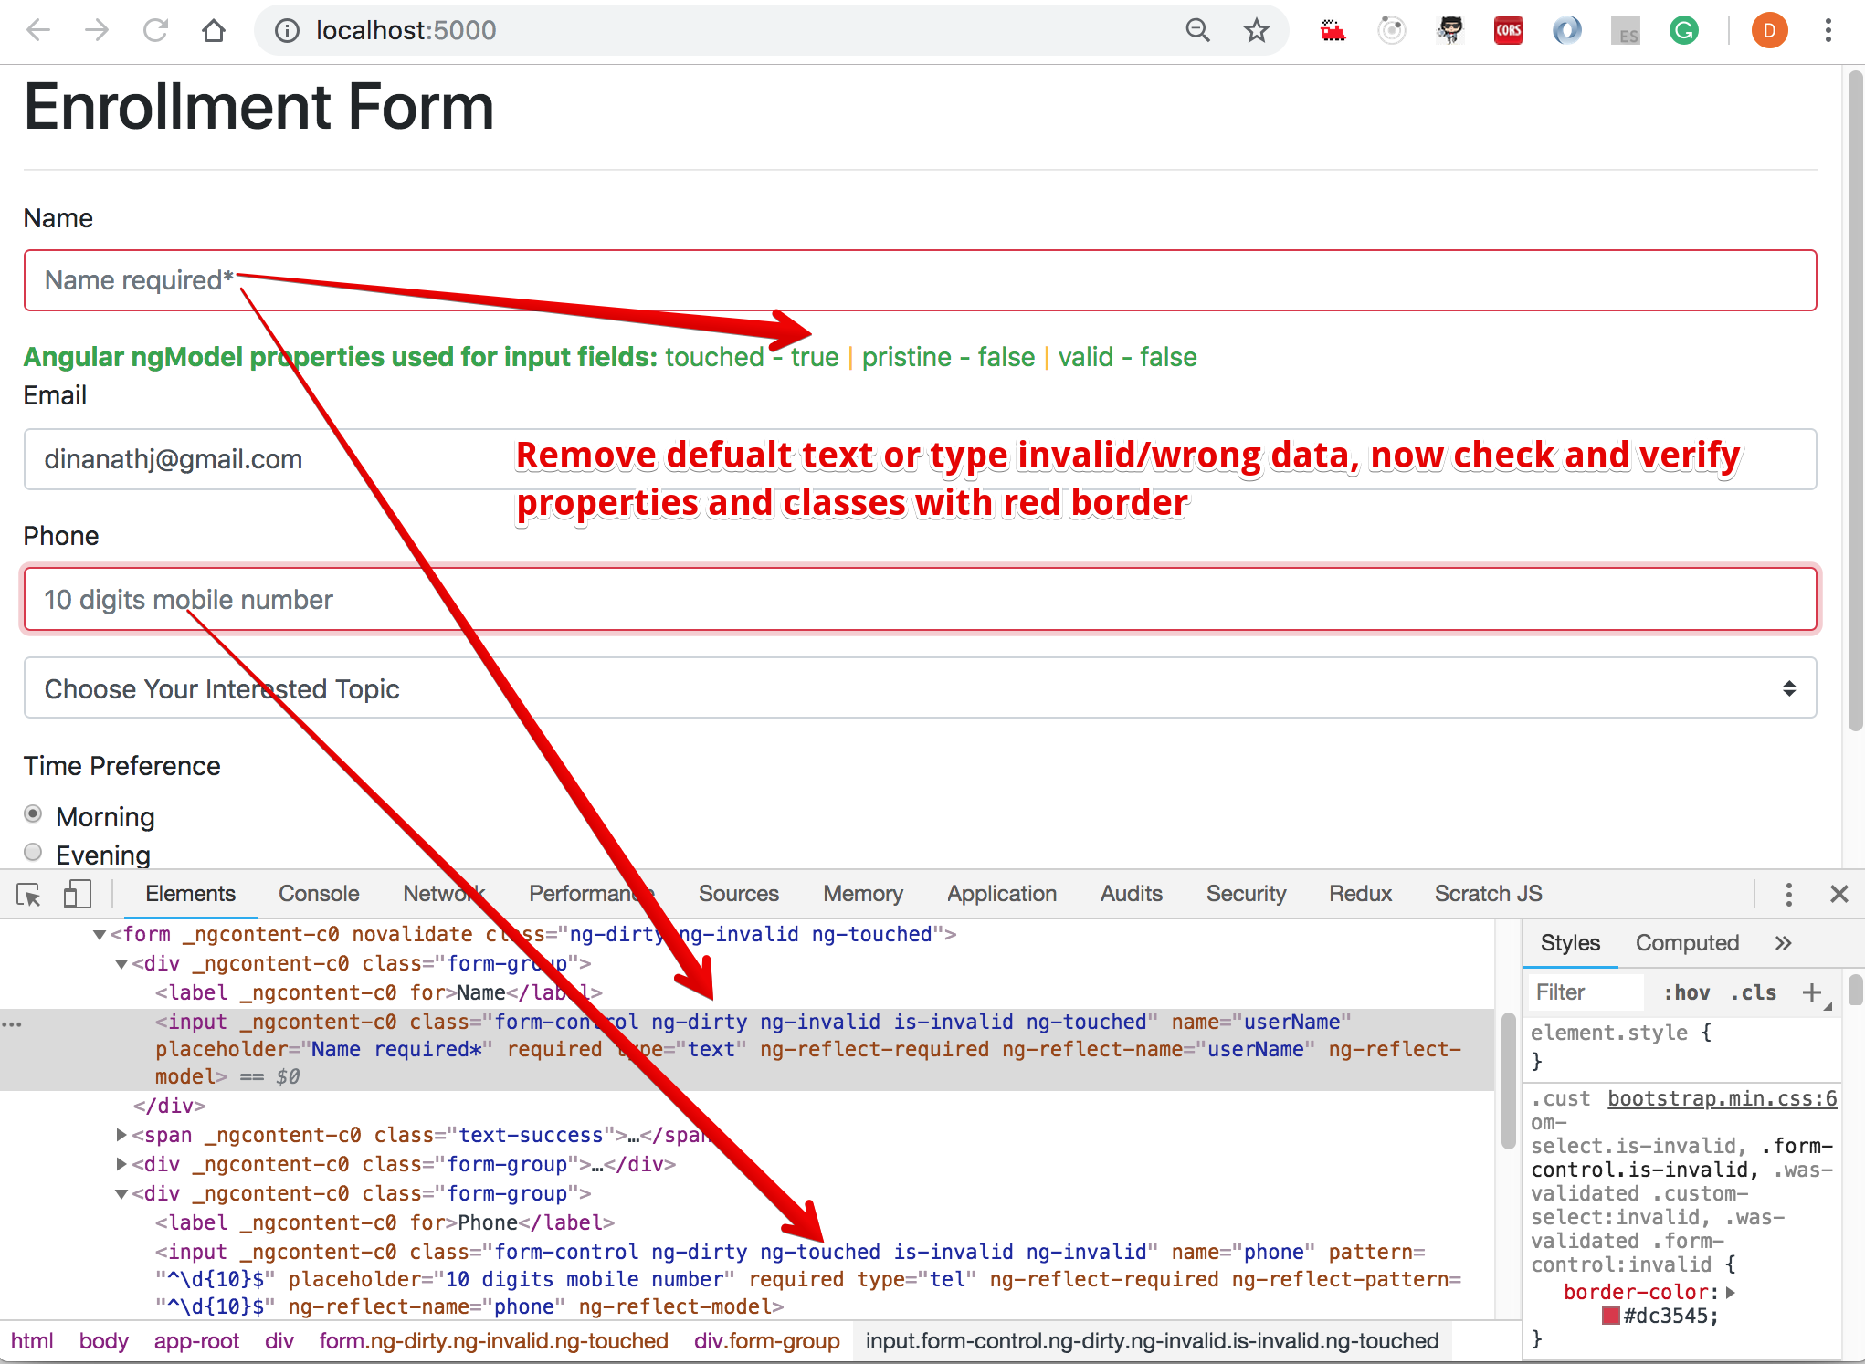
Task: Toggle the device toolbar icon
Action: click(78, 895)
